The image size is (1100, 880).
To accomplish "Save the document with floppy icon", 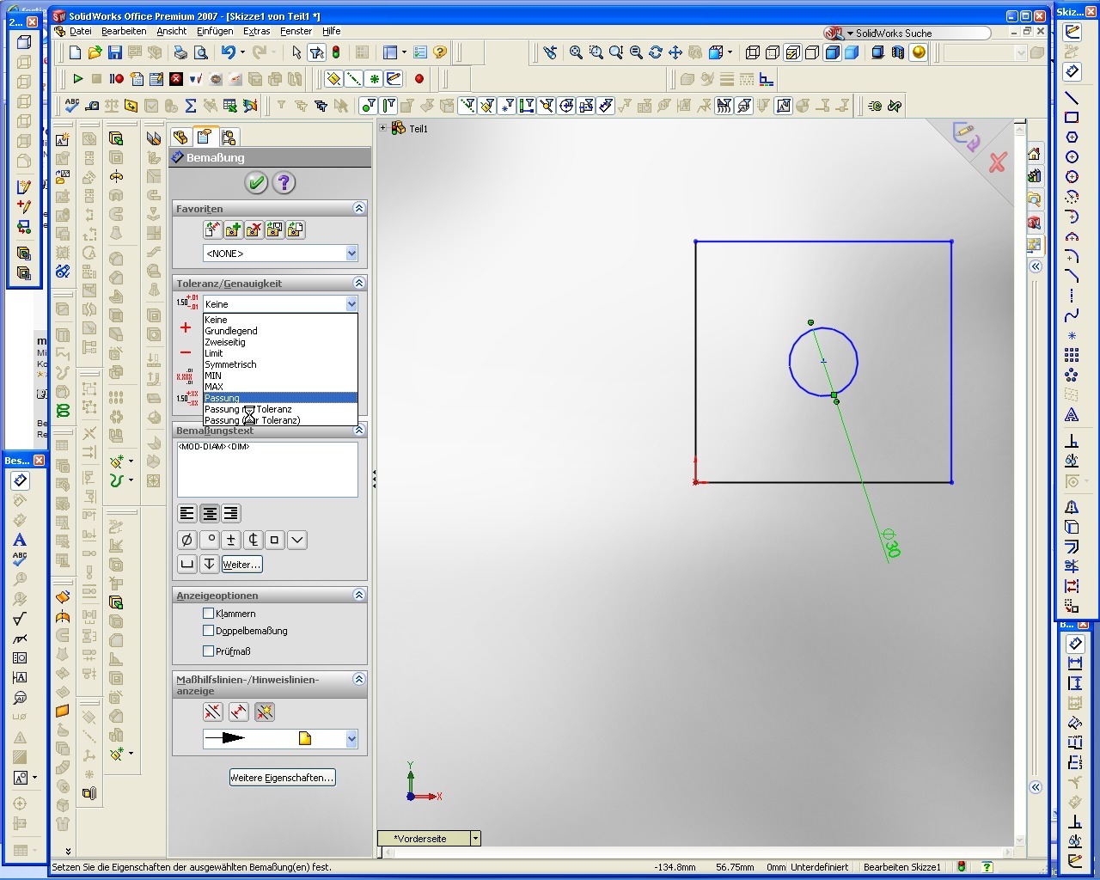I will pyautogui.click(x=114, y=52).
